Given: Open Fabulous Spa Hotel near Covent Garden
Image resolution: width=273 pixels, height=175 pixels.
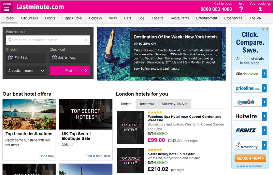Looking at the screenshot, I should 184,118.
